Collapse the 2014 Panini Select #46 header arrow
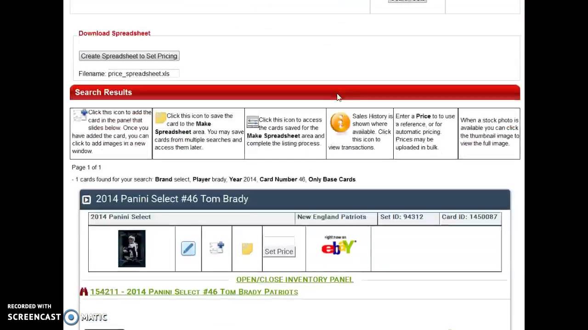This screenshot has height=330, width=588. click(x=86, y=199)
